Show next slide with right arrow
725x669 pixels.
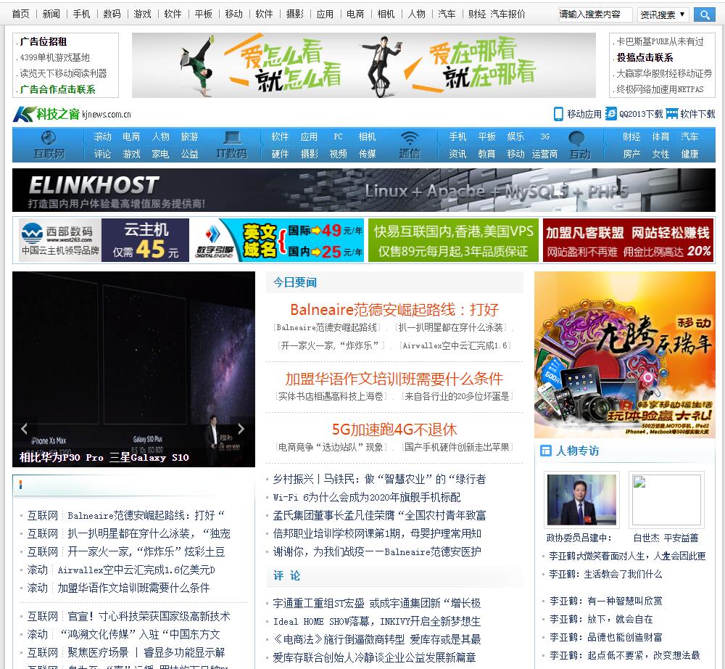(x=241, y=429)
